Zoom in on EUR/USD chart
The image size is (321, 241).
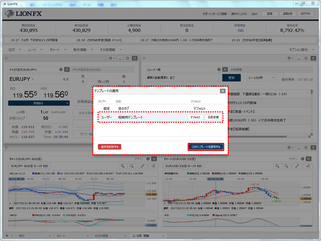pos(277,166)
